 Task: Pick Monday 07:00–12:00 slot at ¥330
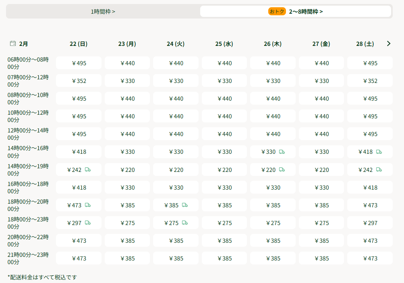click(x=127, y=81)
